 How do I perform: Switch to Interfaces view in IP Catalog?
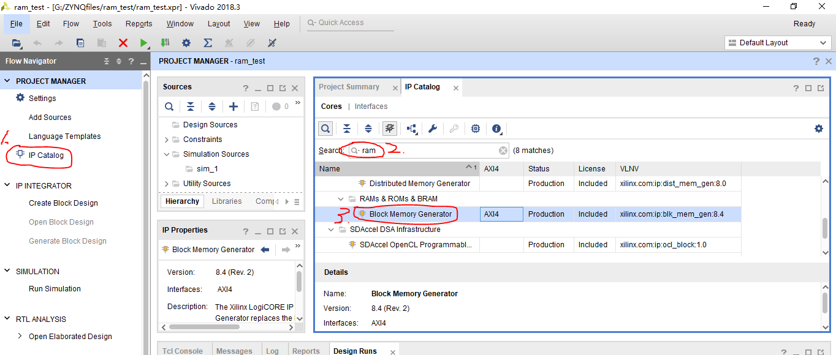pos(371,106)
